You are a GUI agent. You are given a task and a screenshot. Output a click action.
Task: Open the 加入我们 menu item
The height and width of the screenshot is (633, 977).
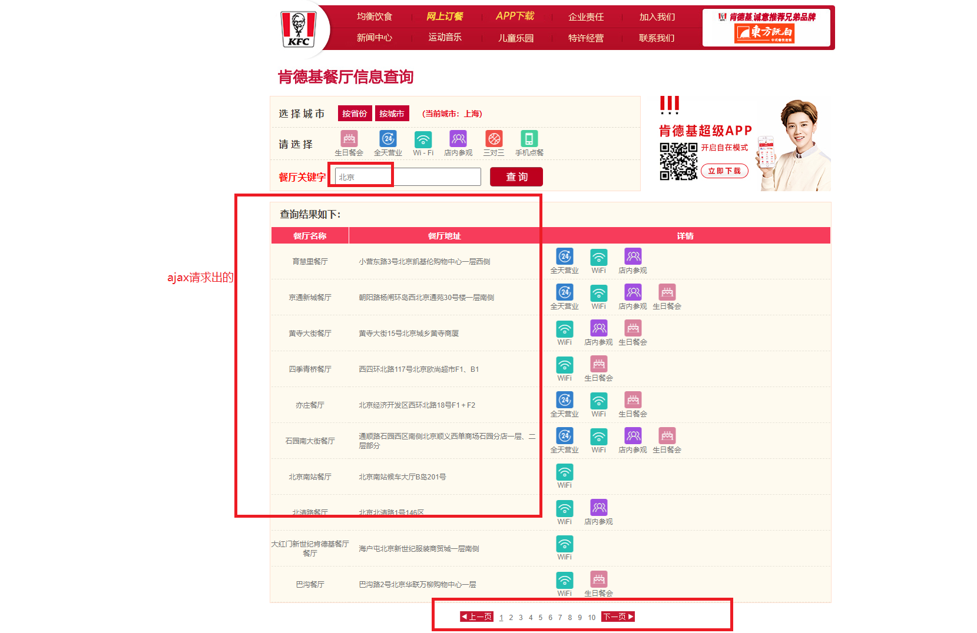pos(657,17)
